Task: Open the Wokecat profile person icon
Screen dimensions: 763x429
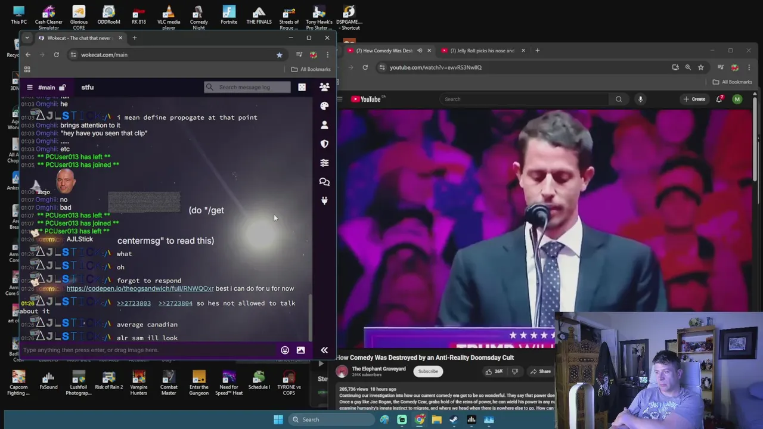Action: click(x=324, y=125)
